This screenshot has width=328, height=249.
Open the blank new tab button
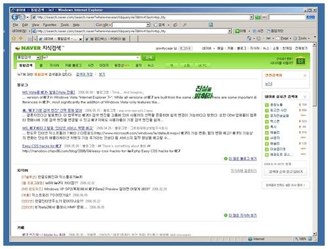click(134, 39)
